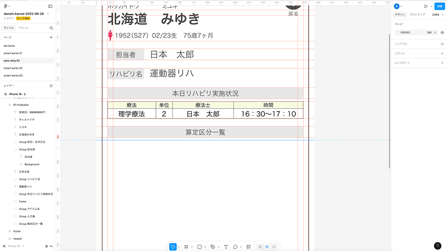447x251 pixels.
Task: Select the Frame tool
Action: click(186, 247)
